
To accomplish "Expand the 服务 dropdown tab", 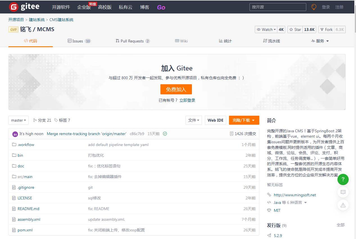I will point(320,41).
